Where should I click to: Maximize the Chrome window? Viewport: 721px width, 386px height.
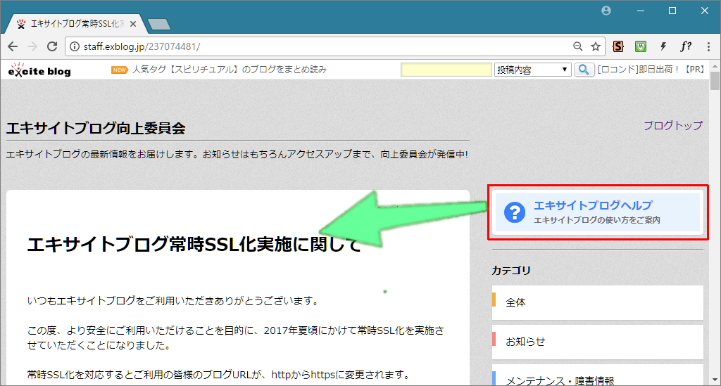[672, 11]
